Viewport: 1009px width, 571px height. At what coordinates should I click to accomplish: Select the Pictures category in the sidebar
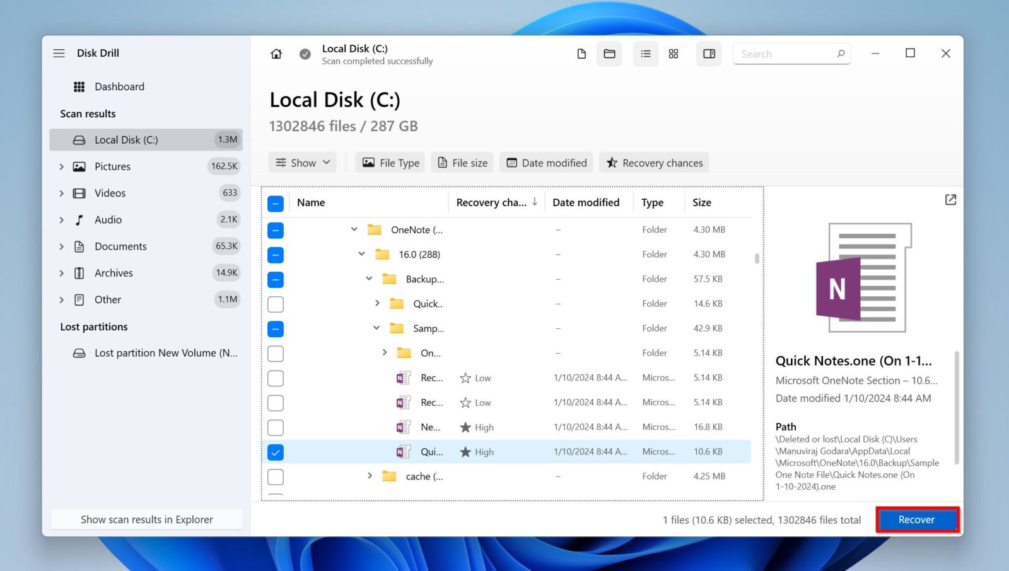point(113,166)
